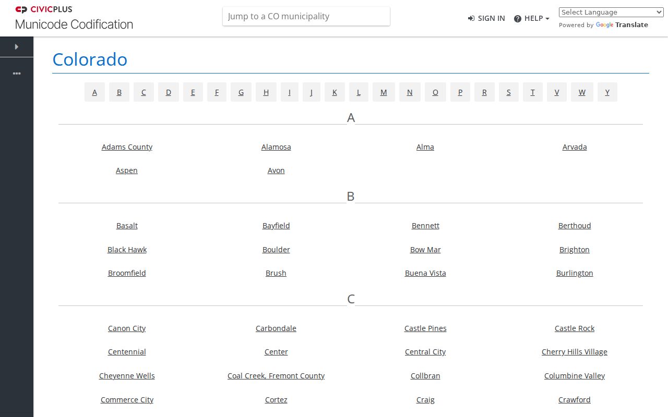Viewport: 668px width, 417px height.
Task: Click the Municode Codification title
Action: pyautogui.click(x=74, y=24)
